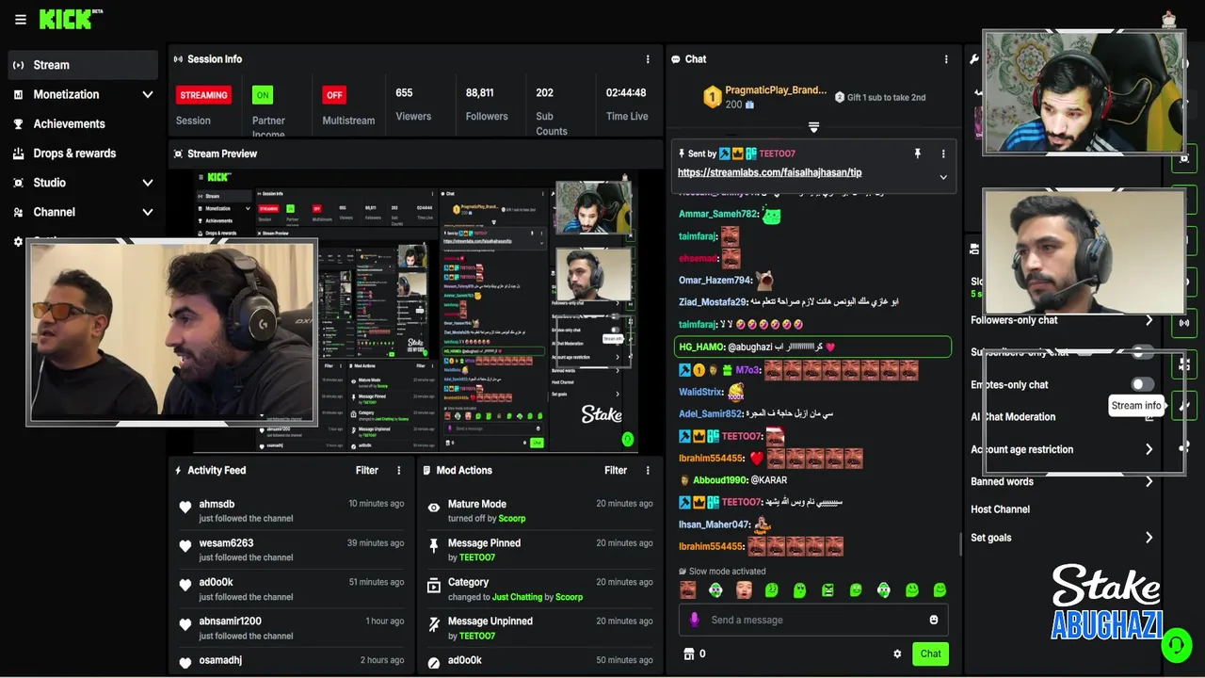Expand the pinned message chevron
This screenshot has height=678, width=1205.
click(943, 177)
